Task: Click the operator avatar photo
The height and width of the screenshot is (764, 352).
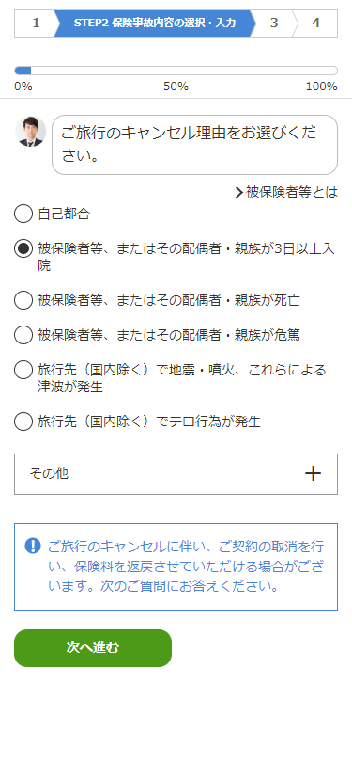Action: click(31, 132)
